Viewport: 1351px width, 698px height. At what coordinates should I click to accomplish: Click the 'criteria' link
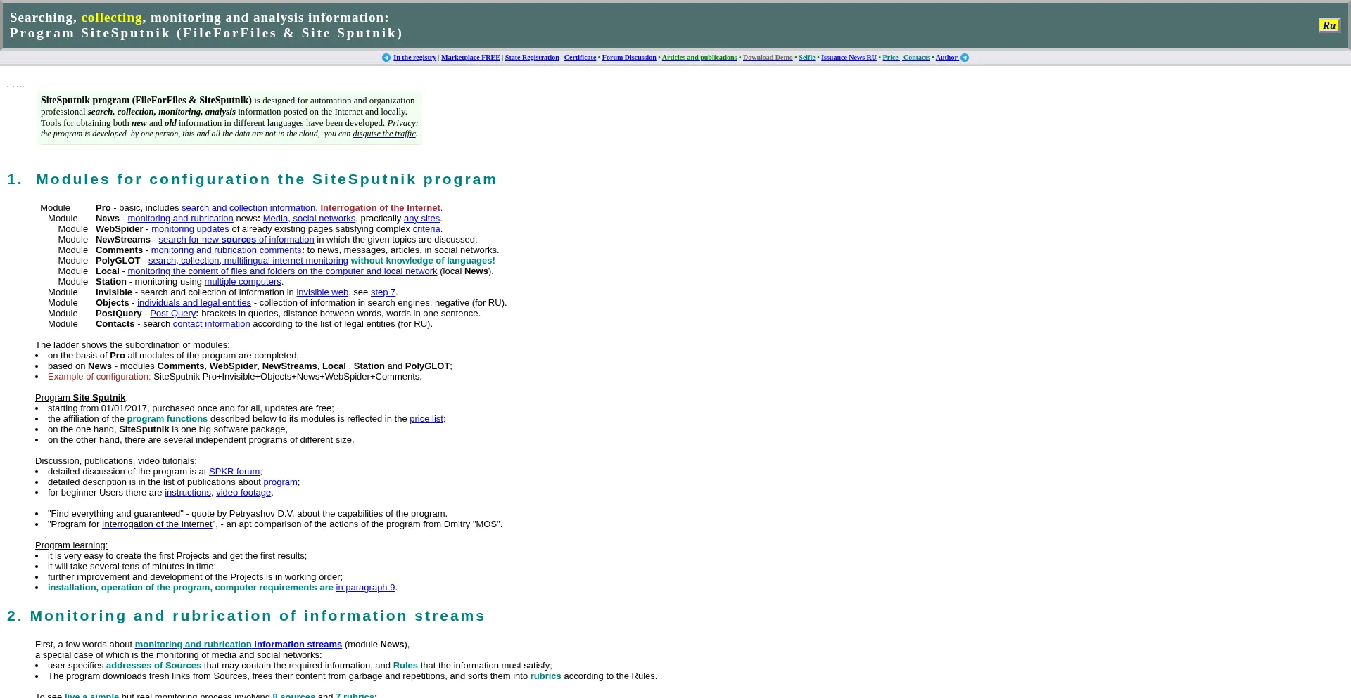tap(426, 229)
